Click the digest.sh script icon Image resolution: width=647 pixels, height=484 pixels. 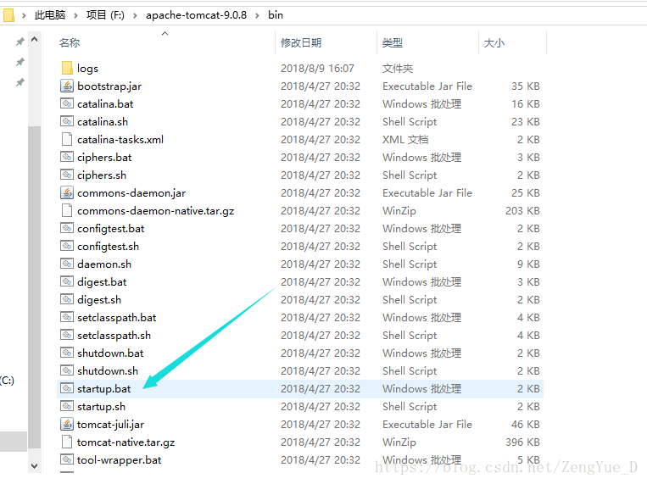(x=67, y=299)
